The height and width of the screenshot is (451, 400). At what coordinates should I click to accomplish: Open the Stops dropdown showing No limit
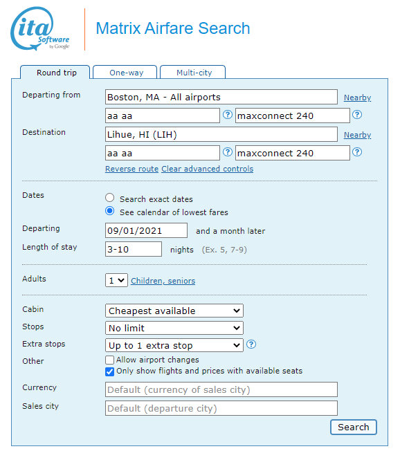coord(174,328)
